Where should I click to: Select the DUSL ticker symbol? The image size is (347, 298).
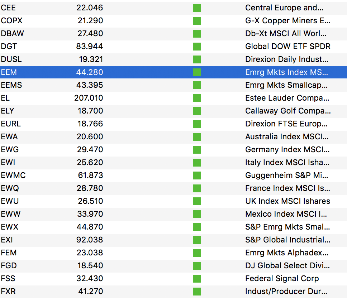pos(11,59)
